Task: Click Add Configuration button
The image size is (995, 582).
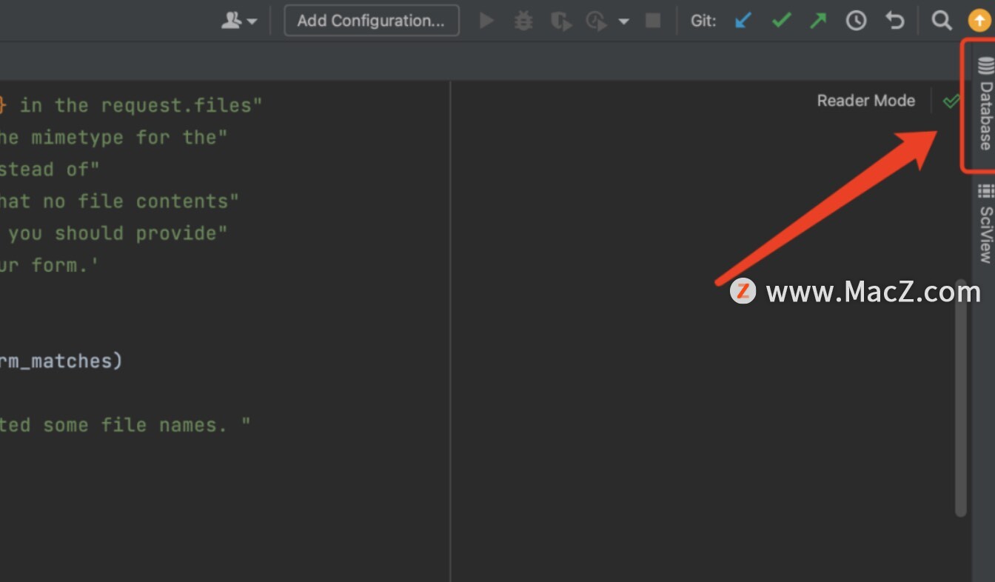Action: point(371,21)
